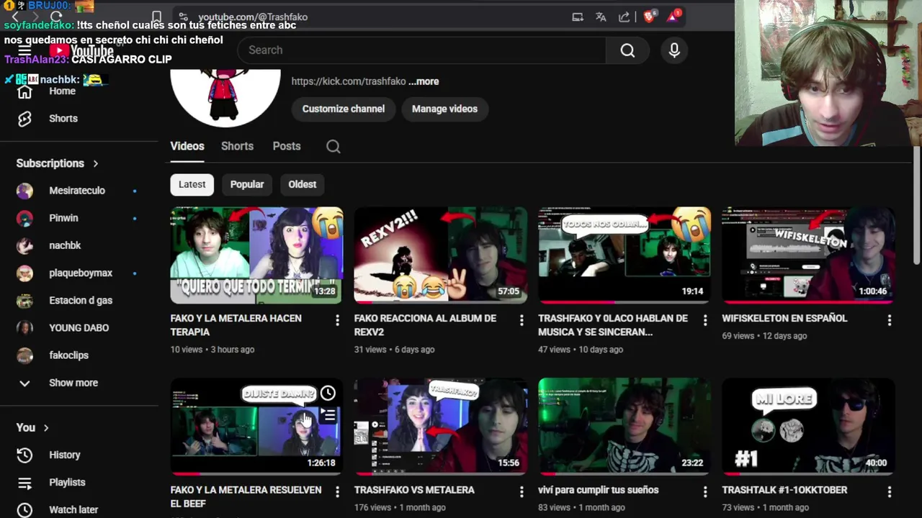Open options menu for FAKO Y LA METALERA HACEN TERAPIA
This screenshot has width=922, height=518.
point(337,320)
